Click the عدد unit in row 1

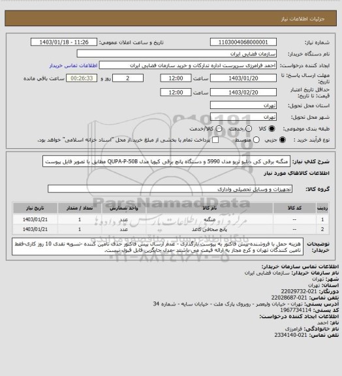click(124, 219)
